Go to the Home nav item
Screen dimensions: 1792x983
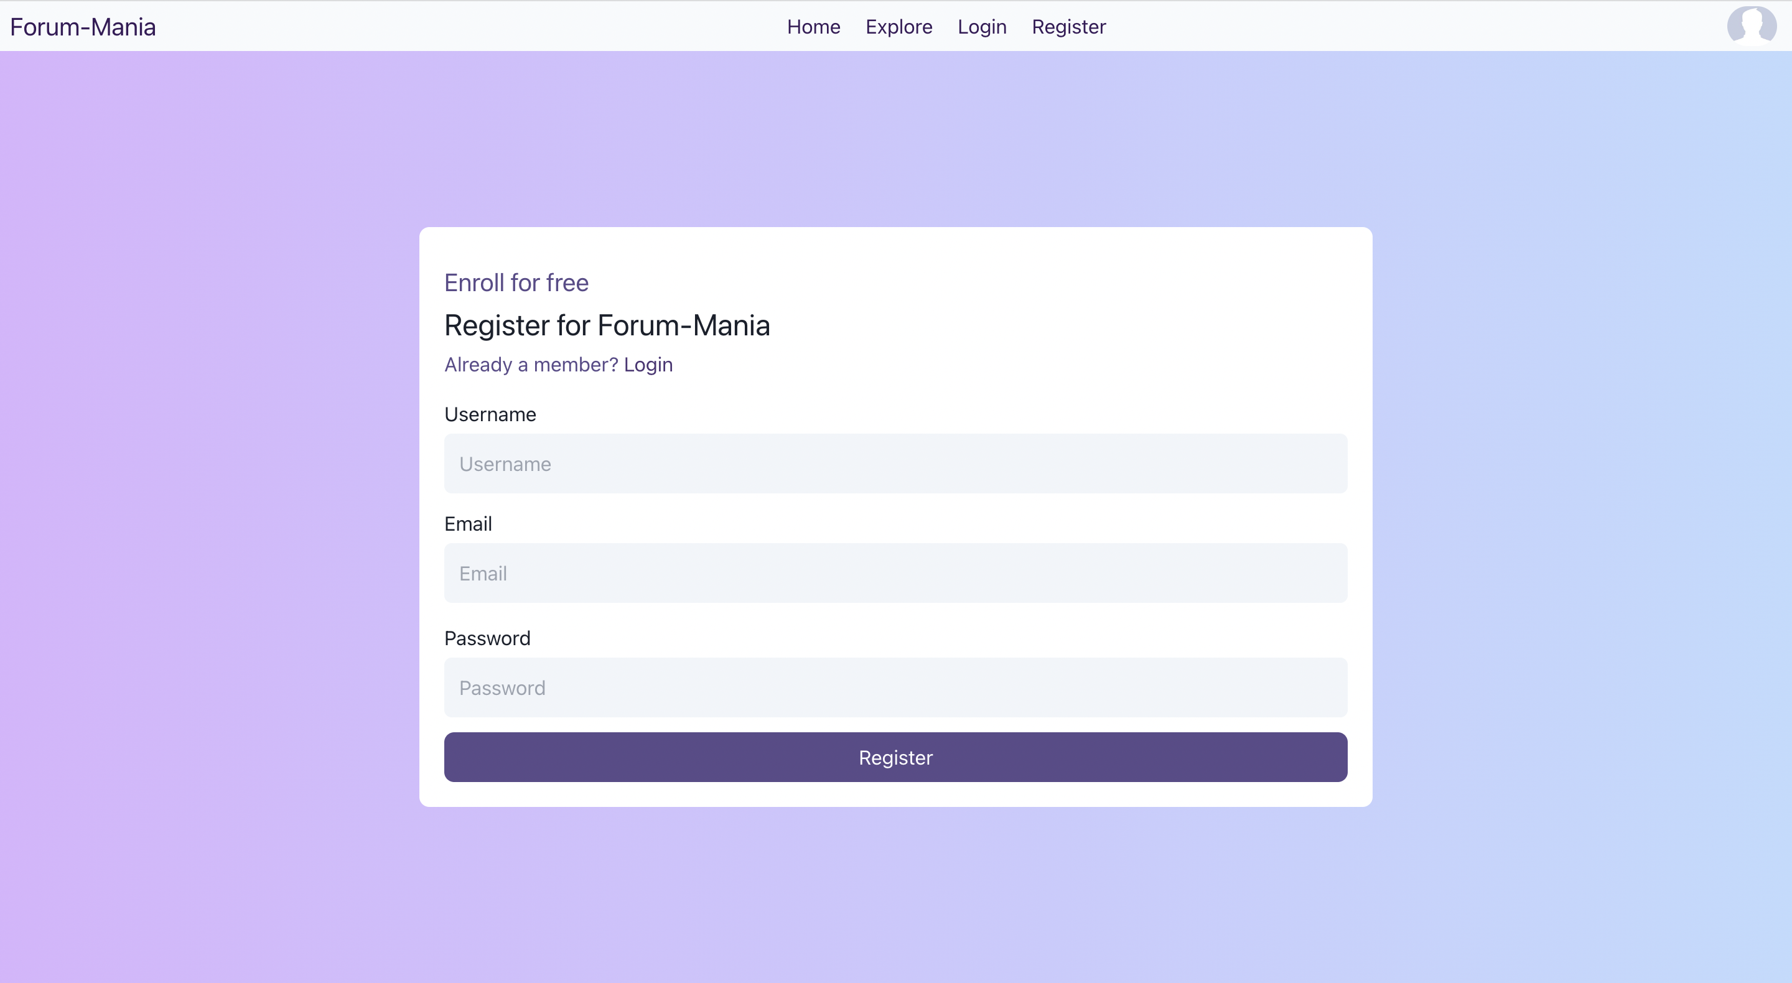[813, 26]
